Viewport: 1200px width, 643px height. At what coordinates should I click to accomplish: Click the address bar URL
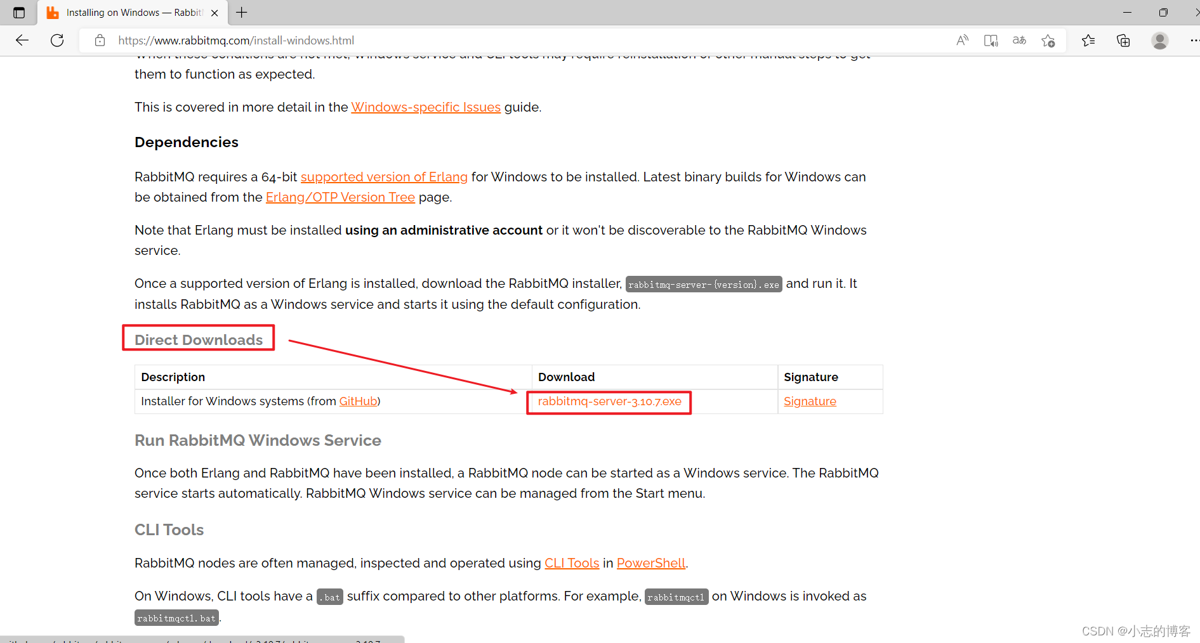click(236, 41)
